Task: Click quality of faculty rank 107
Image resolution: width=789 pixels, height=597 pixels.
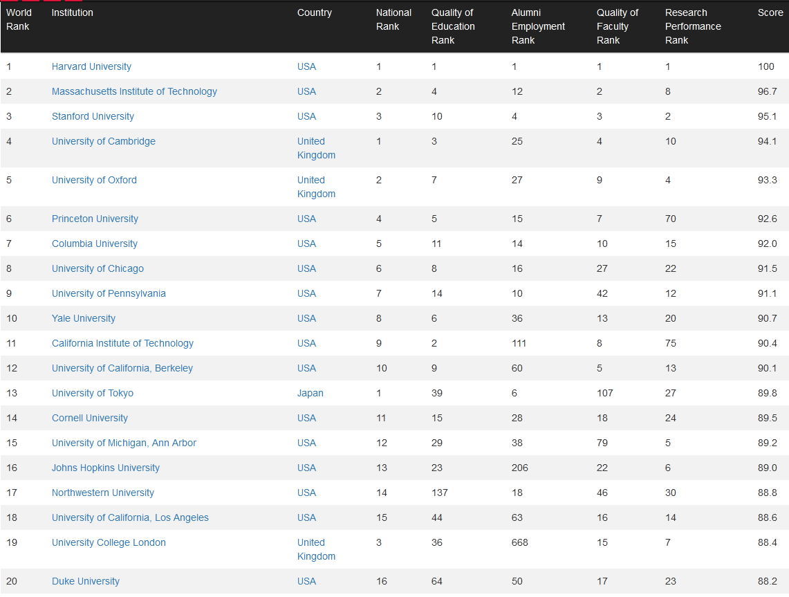Action: (605, 393)
